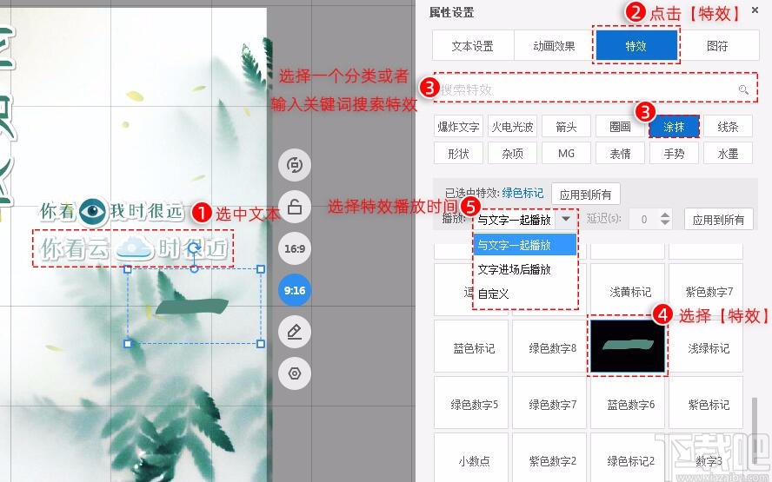Open the 图符 tab
The height and width of the screenshot is (482, 772).
717,46
